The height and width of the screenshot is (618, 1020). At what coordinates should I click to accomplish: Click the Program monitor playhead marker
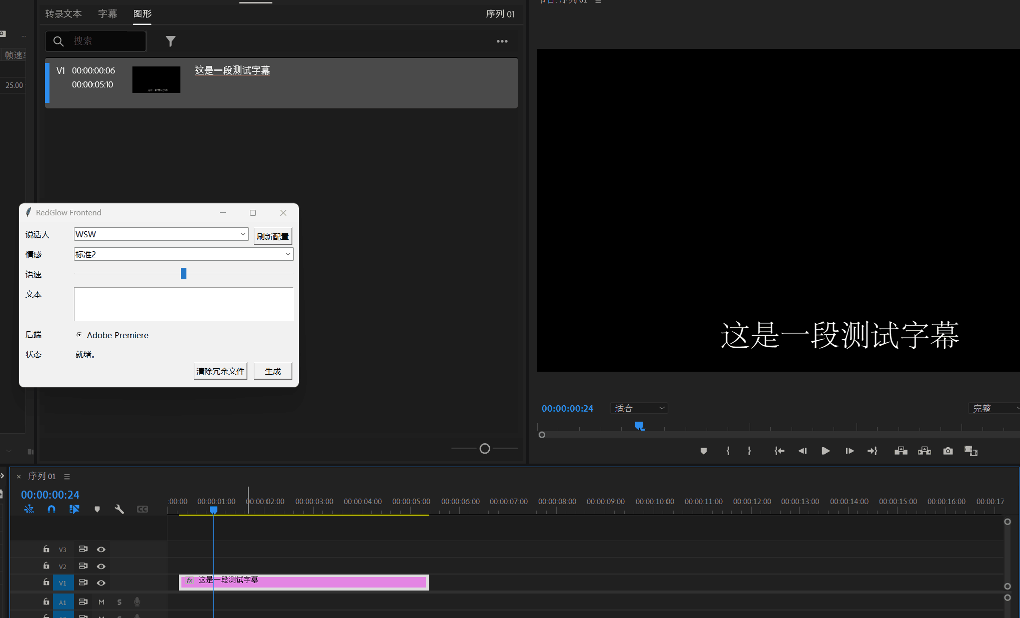pyautogui.click(x=639, y=426)
